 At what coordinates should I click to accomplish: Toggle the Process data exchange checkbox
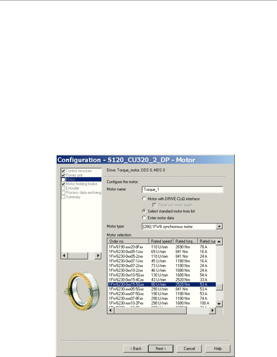[63, 193]
